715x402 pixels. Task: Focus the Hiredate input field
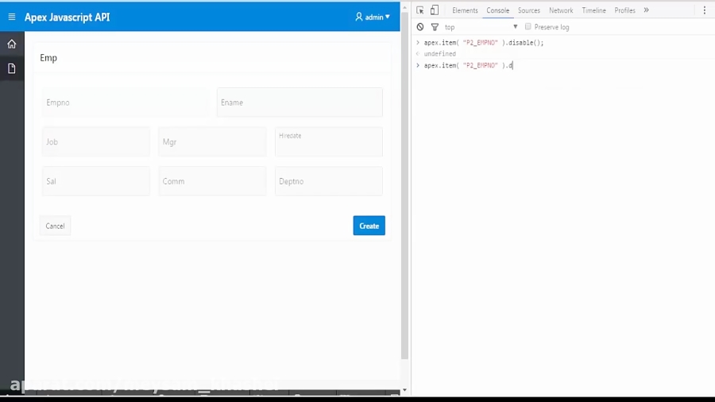tap(329, 141)
